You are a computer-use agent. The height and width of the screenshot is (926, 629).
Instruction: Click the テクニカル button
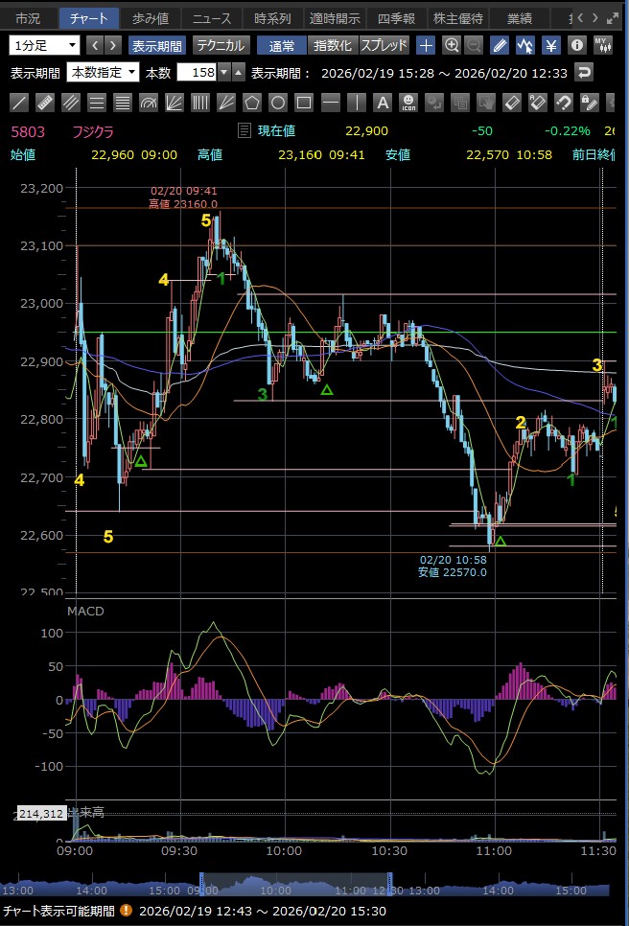[221, 45]
